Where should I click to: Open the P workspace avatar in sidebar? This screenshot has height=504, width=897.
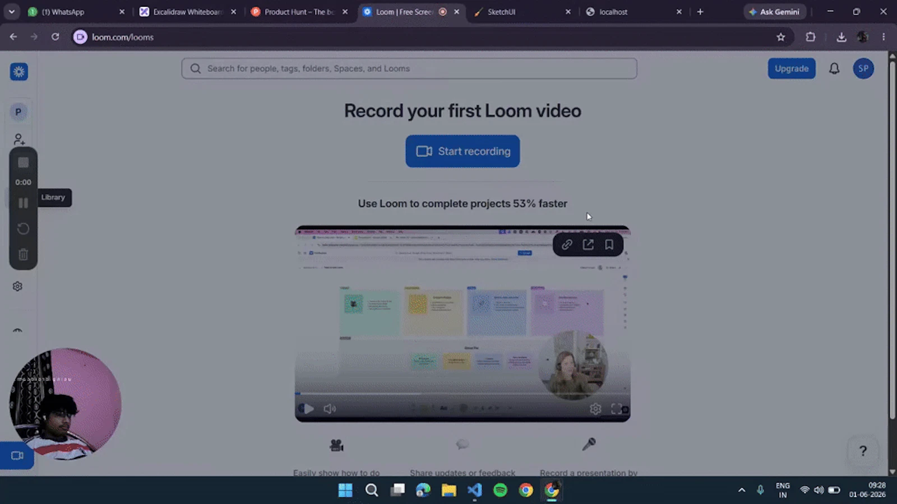click(19, 111)
